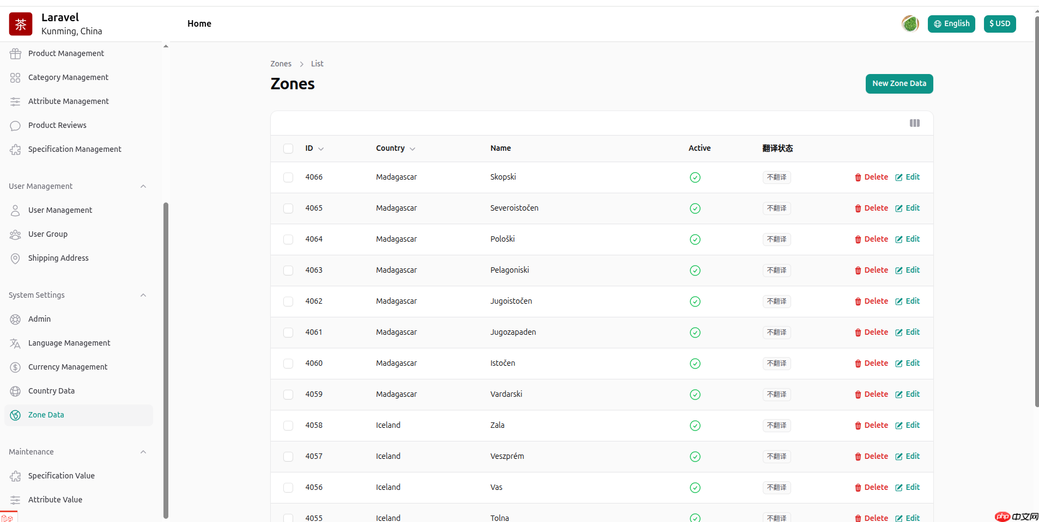The width and height of the screenshot is (1039, 522).
Task: Collapse the User Management sidebar group
Action: coord(143,186)
